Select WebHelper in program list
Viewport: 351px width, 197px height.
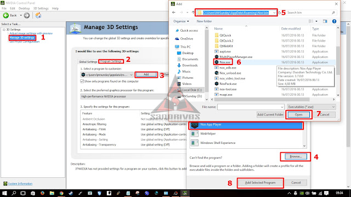pos(246,134)
